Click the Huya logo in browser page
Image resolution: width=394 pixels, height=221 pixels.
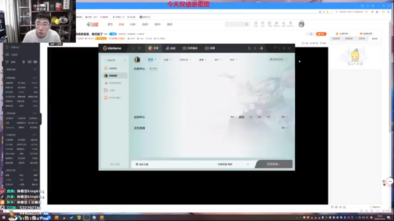(x=93, y=24)
